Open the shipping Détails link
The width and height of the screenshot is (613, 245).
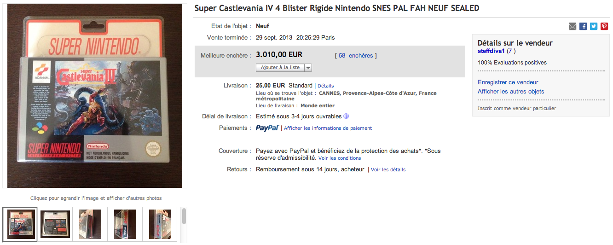[x=325, y=86]
